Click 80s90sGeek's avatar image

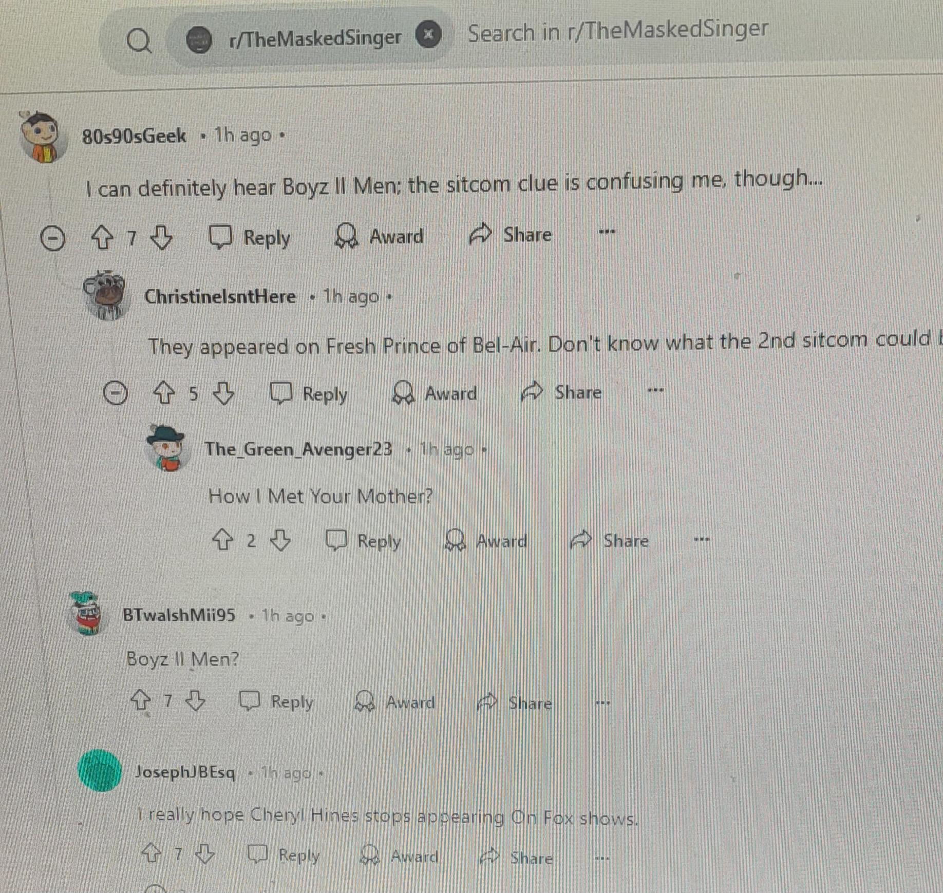[x=43, y=137]
